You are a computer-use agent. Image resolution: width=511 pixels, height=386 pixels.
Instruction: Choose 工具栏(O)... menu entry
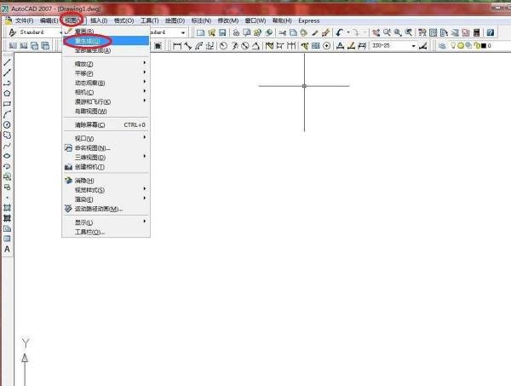[106, 232]
